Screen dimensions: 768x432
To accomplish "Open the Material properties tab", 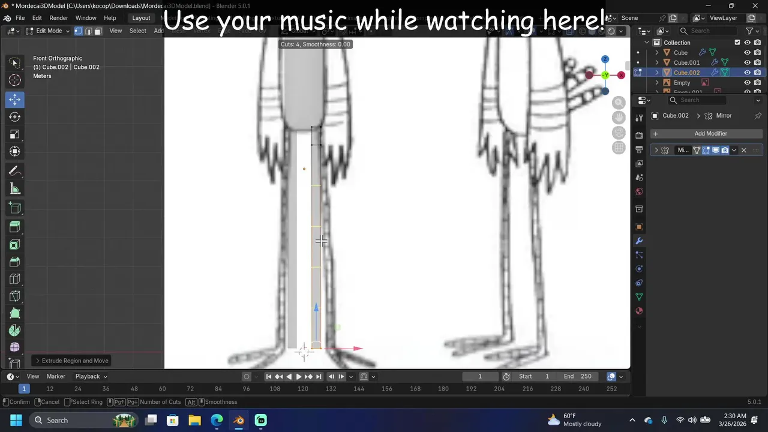I will [x=639, y=311].
